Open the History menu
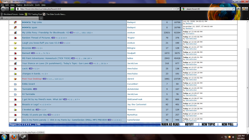 19,5
